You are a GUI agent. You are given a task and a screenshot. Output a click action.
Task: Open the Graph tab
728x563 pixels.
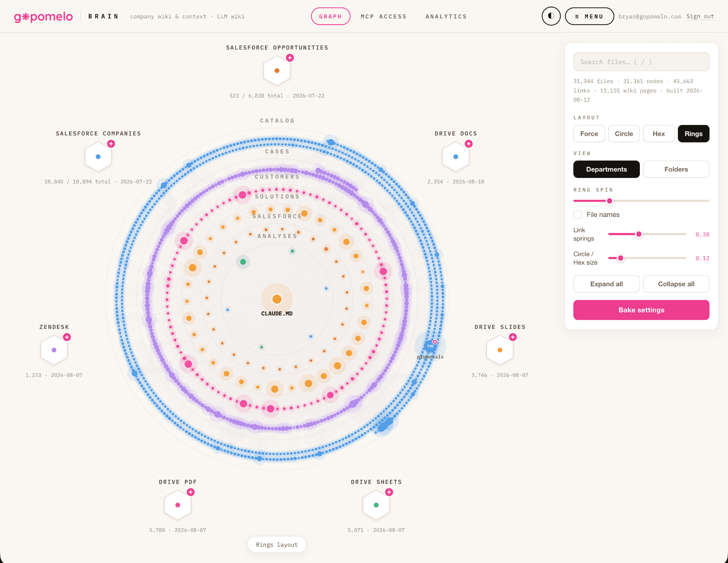[x=331, y=16]
